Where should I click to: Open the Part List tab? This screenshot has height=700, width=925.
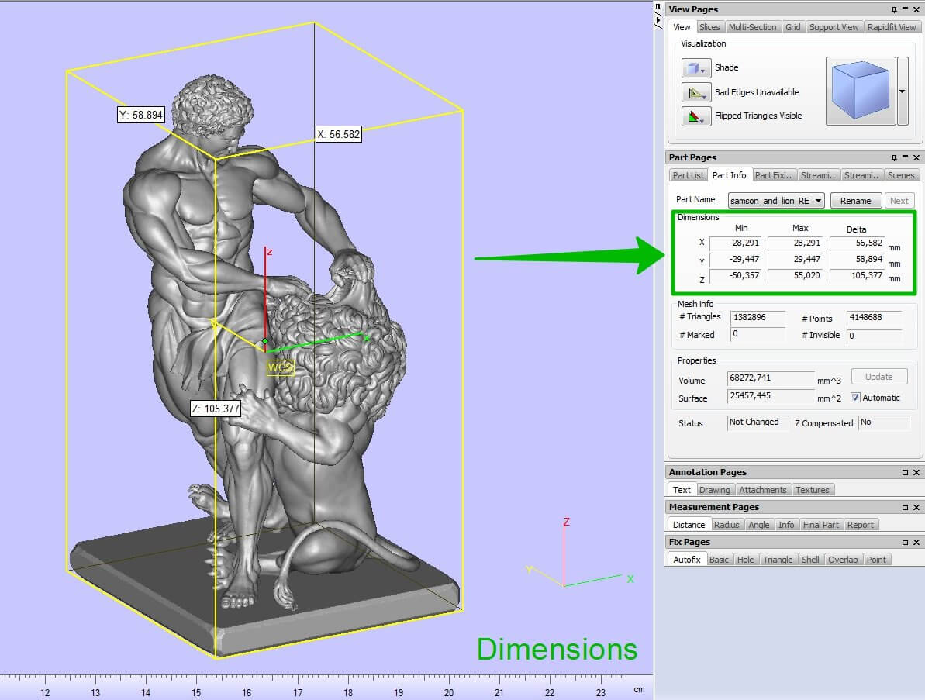click(688, 175)
